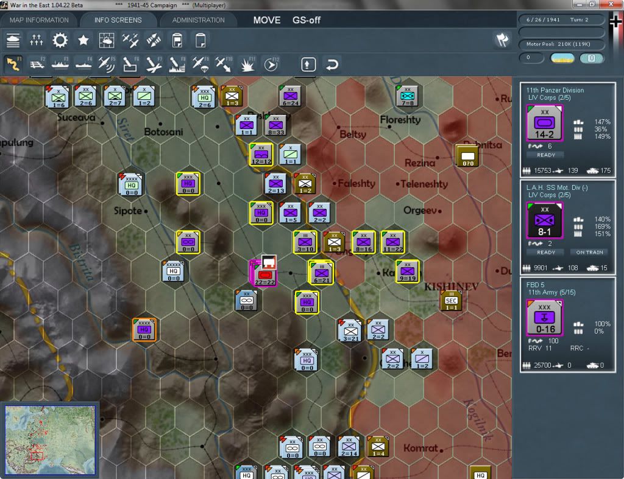Select F1 Move mode
The width and height of the screenshot is (624, 479).
pos(13,64)
